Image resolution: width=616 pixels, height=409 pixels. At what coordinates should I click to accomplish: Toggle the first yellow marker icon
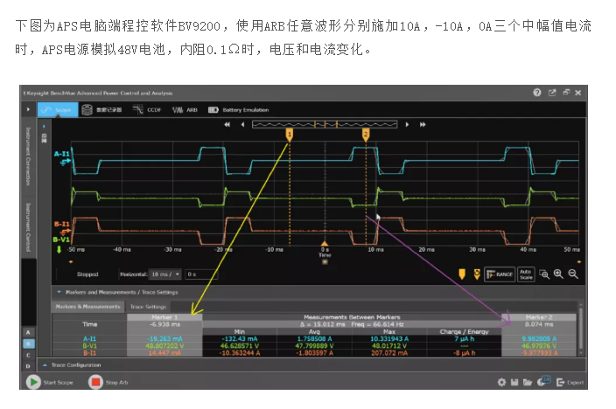click(x=462, y=274)
